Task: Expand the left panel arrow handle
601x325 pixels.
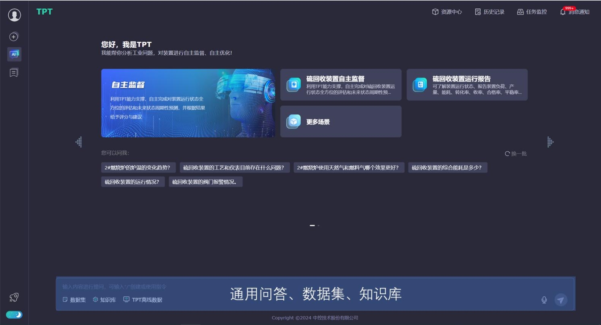Action: (79, 142)
